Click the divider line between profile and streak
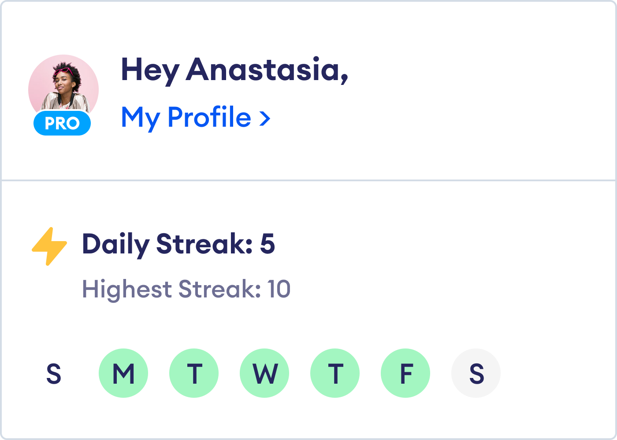 pos(308,180)
